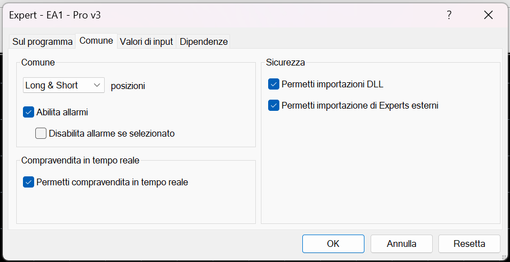
Task: Switch to the Sul programma tab
Action: pyautogui.click(x=43, y=42)
